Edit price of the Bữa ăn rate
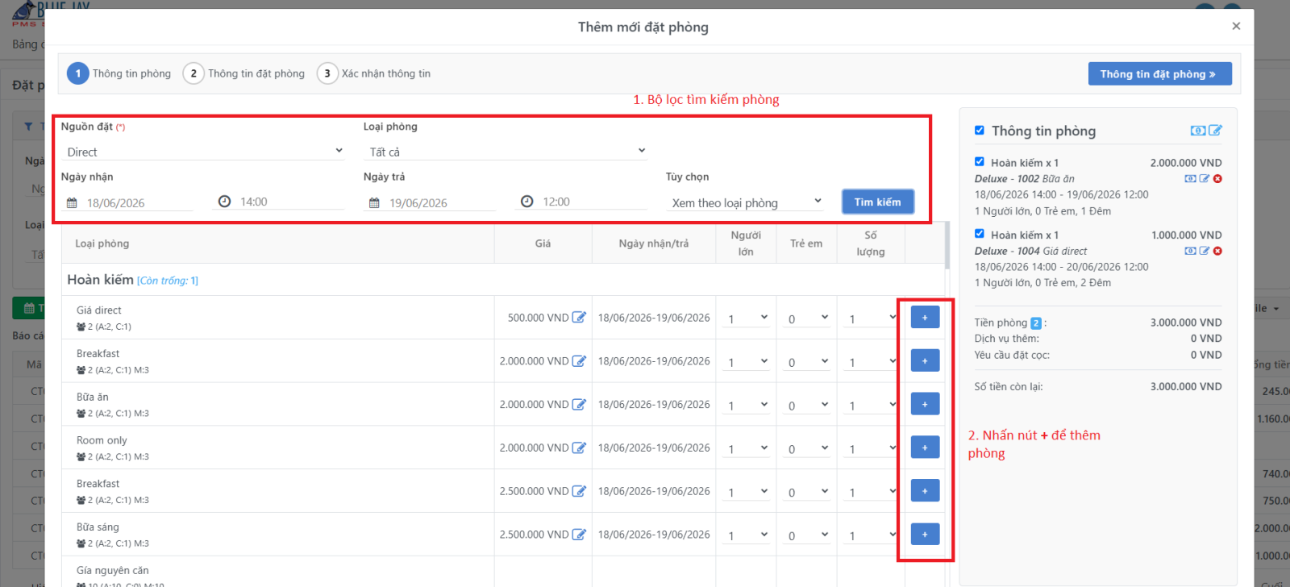 point(579,405)
